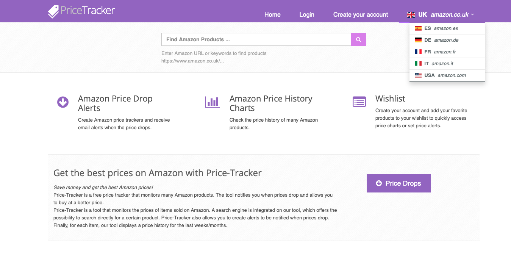This screenshot has width=511, height=255.
Task: Click the example amazon.co.uk URL hint text
Action: pos(192,60)
